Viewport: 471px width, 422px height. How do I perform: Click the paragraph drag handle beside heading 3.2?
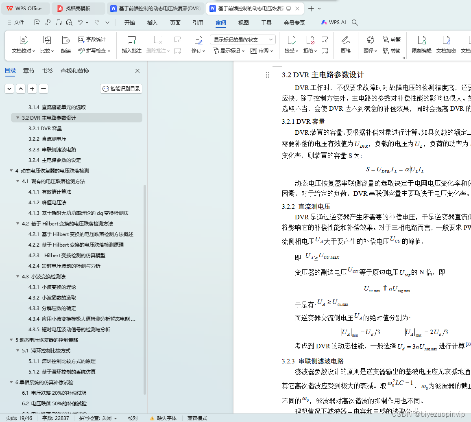[x=267, y=75]
